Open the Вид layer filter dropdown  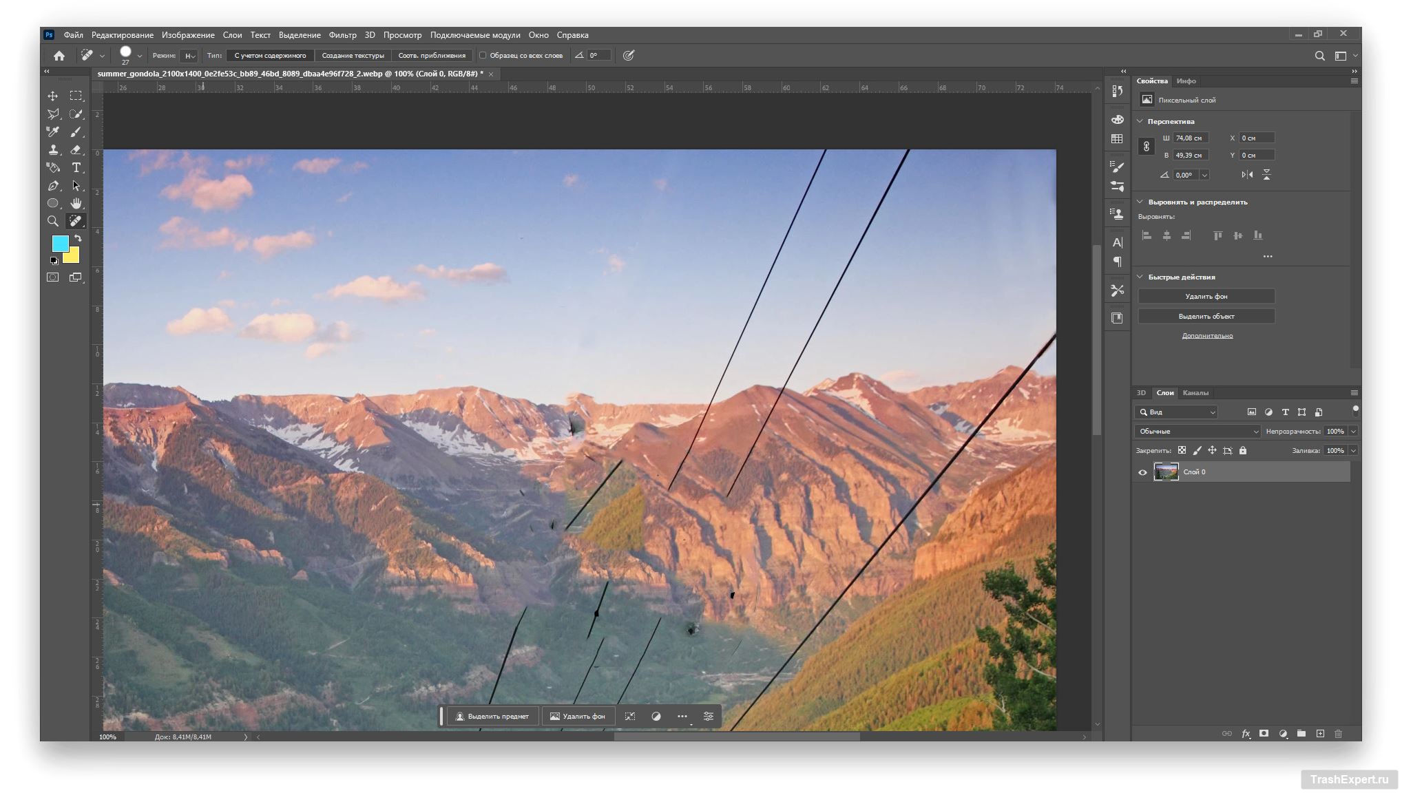pos(1176,412)
